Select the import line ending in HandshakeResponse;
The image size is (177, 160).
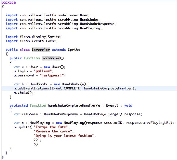[x=61, y=24]
